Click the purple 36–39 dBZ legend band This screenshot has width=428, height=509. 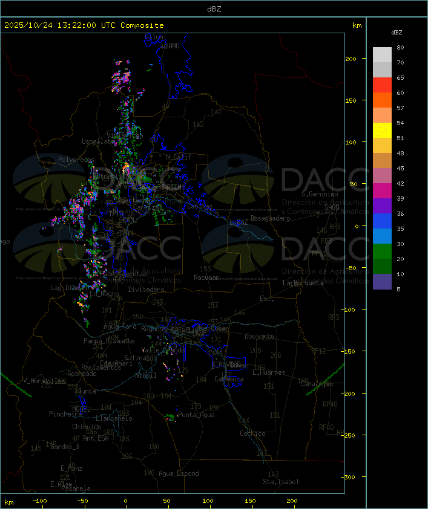point(382,206)
